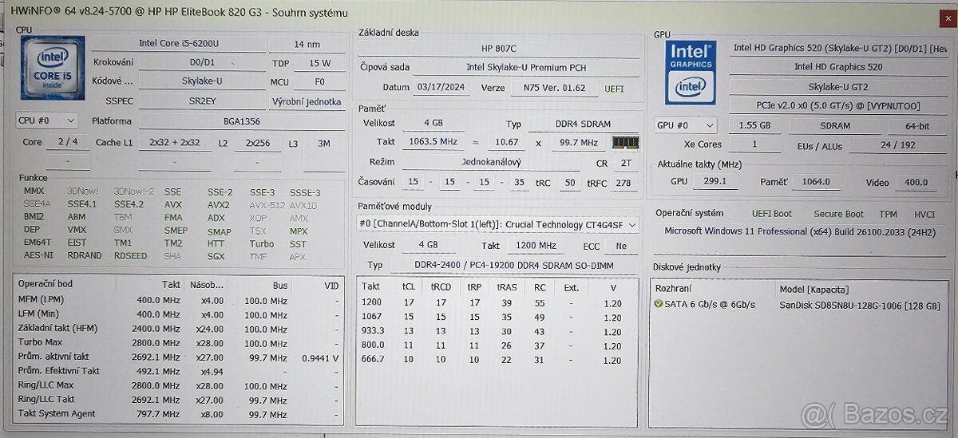The image size is (958, 438).
Task: Select the 14 nm process value
Action: 307,44
